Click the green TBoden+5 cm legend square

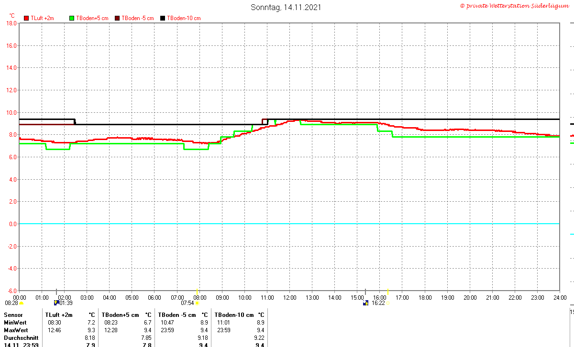coord(72,18)
